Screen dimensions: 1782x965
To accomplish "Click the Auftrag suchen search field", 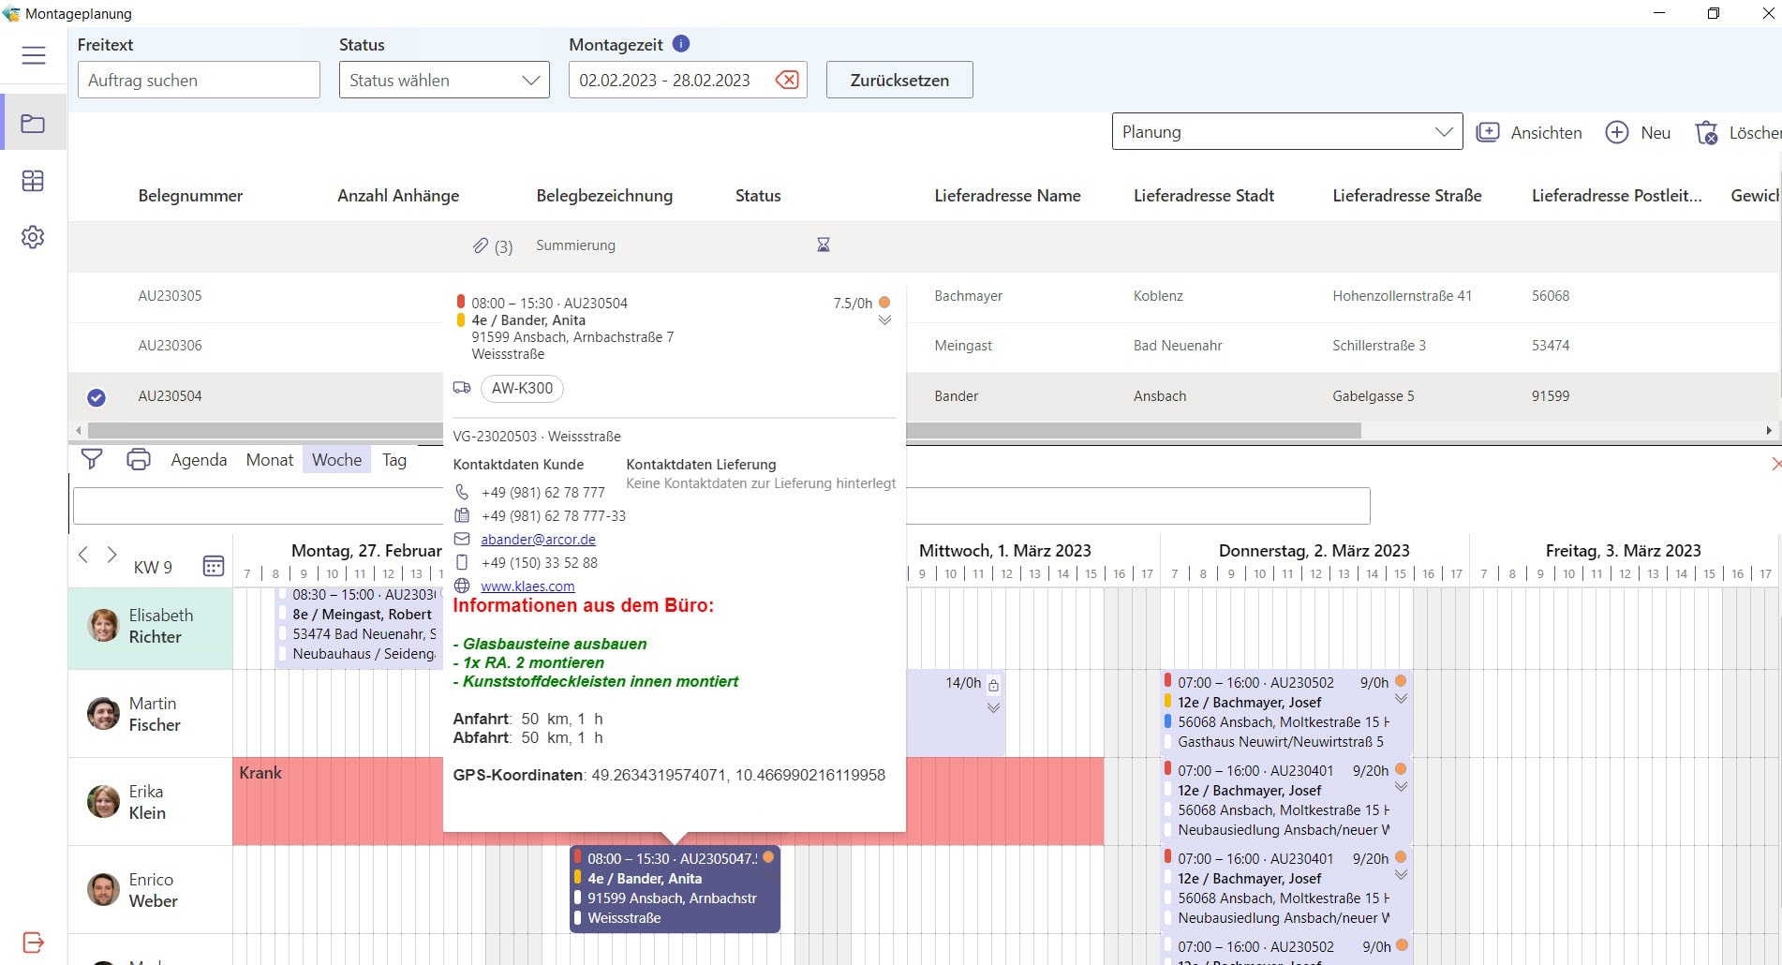I will click(199, 80).
